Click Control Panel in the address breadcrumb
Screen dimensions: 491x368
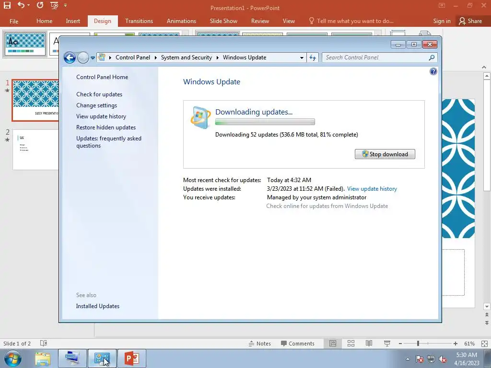coord(133,57)
